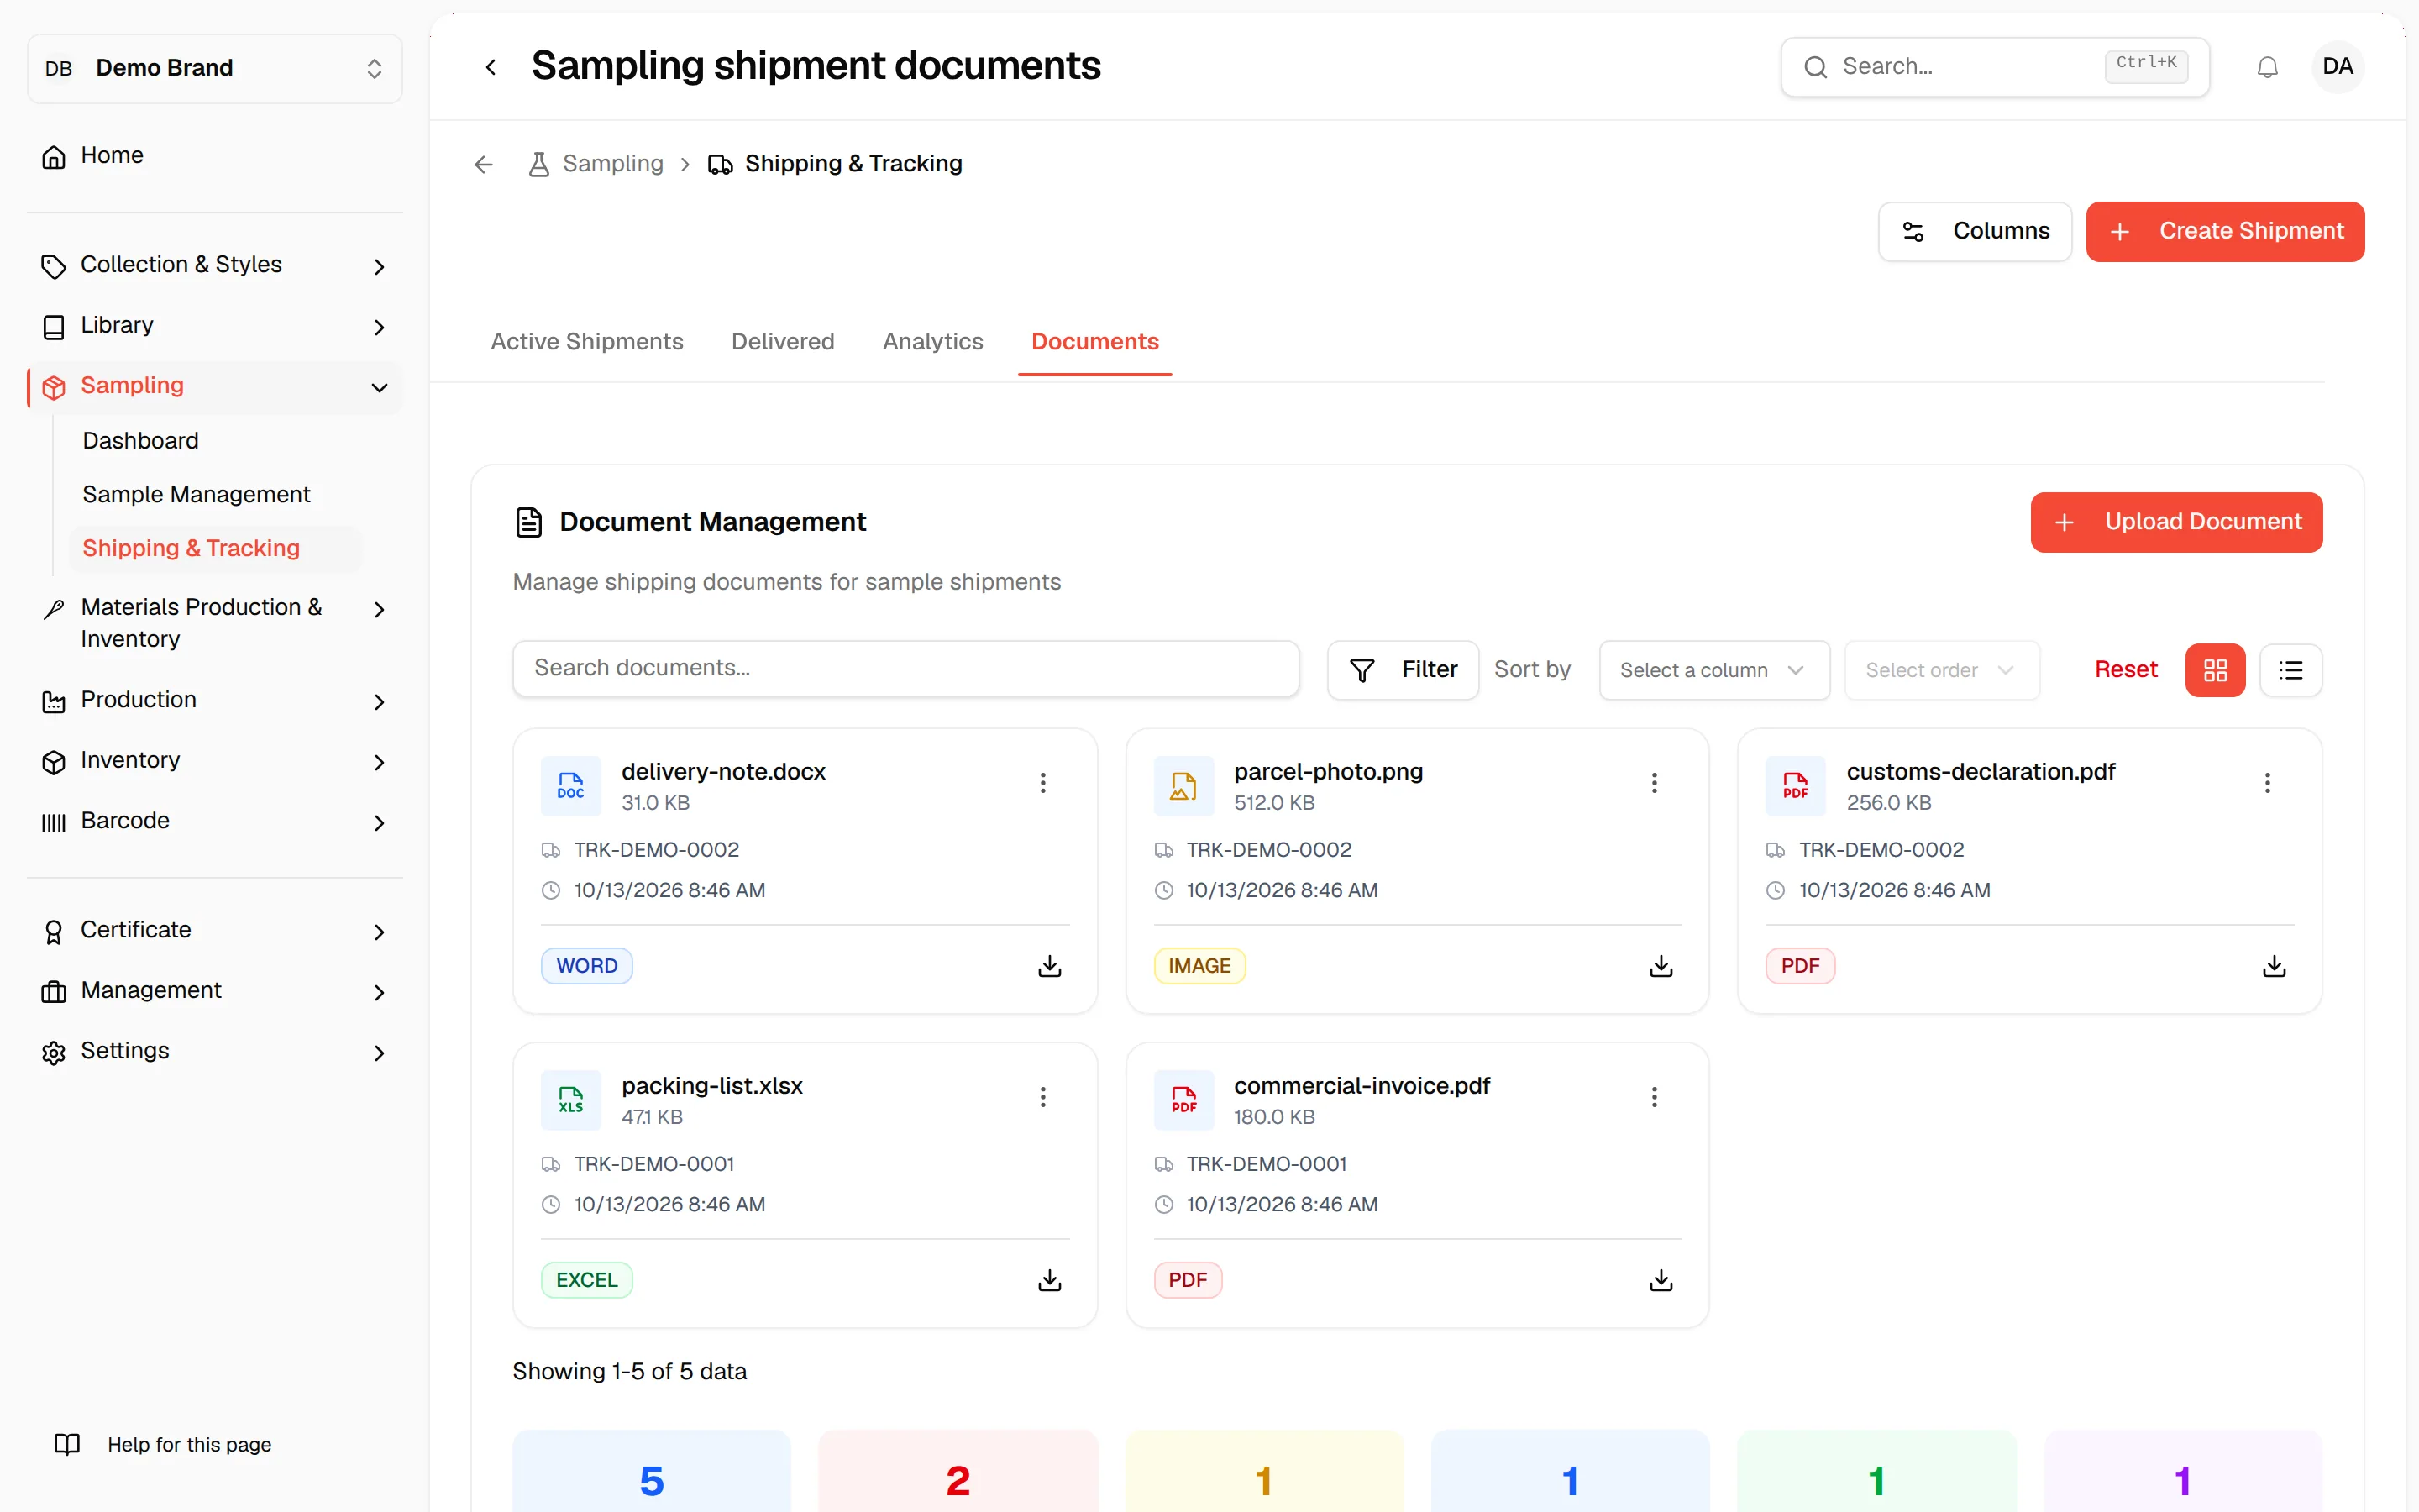This screenshot has height=1512, width=2419.
Task: Expand Materials Production & Inventory
Action: tap(215, 623)
